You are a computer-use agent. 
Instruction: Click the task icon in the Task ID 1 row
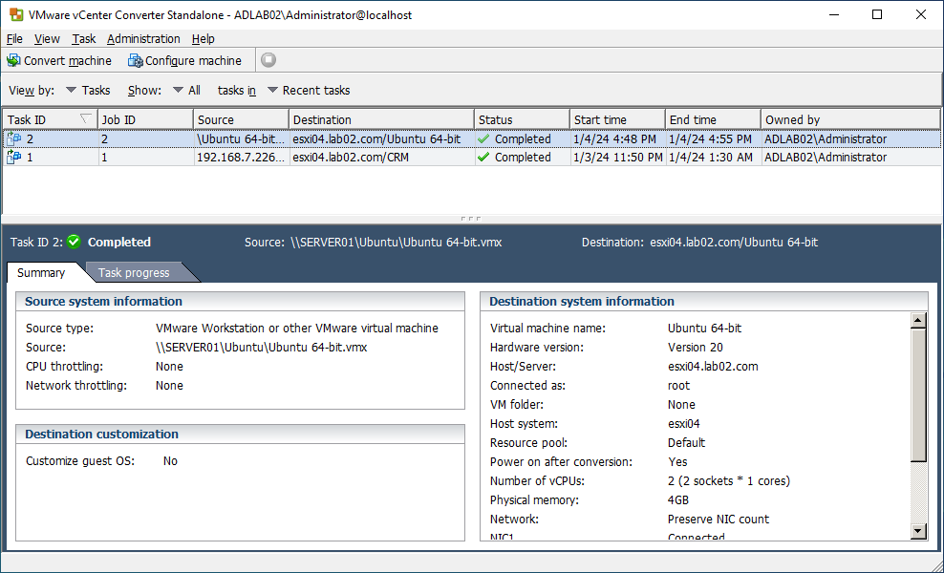13,157
